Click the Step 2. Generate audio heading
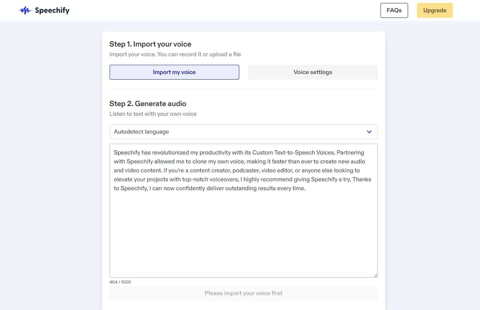Viewport: 480px width, 310px height. (x=148, y=104)
